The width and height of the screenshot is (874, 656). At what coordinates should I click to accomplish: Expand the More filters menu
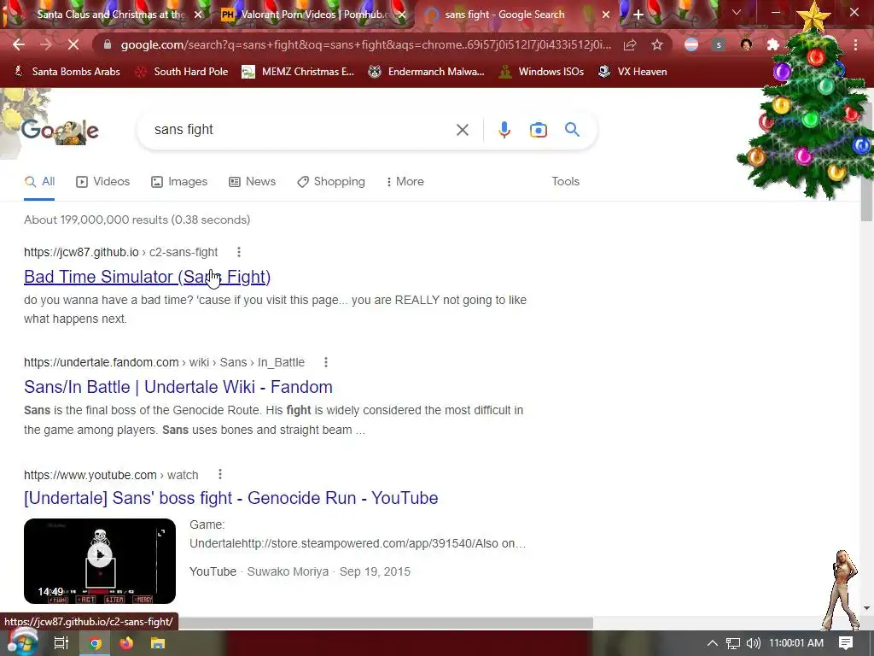(x=405, y=182)
